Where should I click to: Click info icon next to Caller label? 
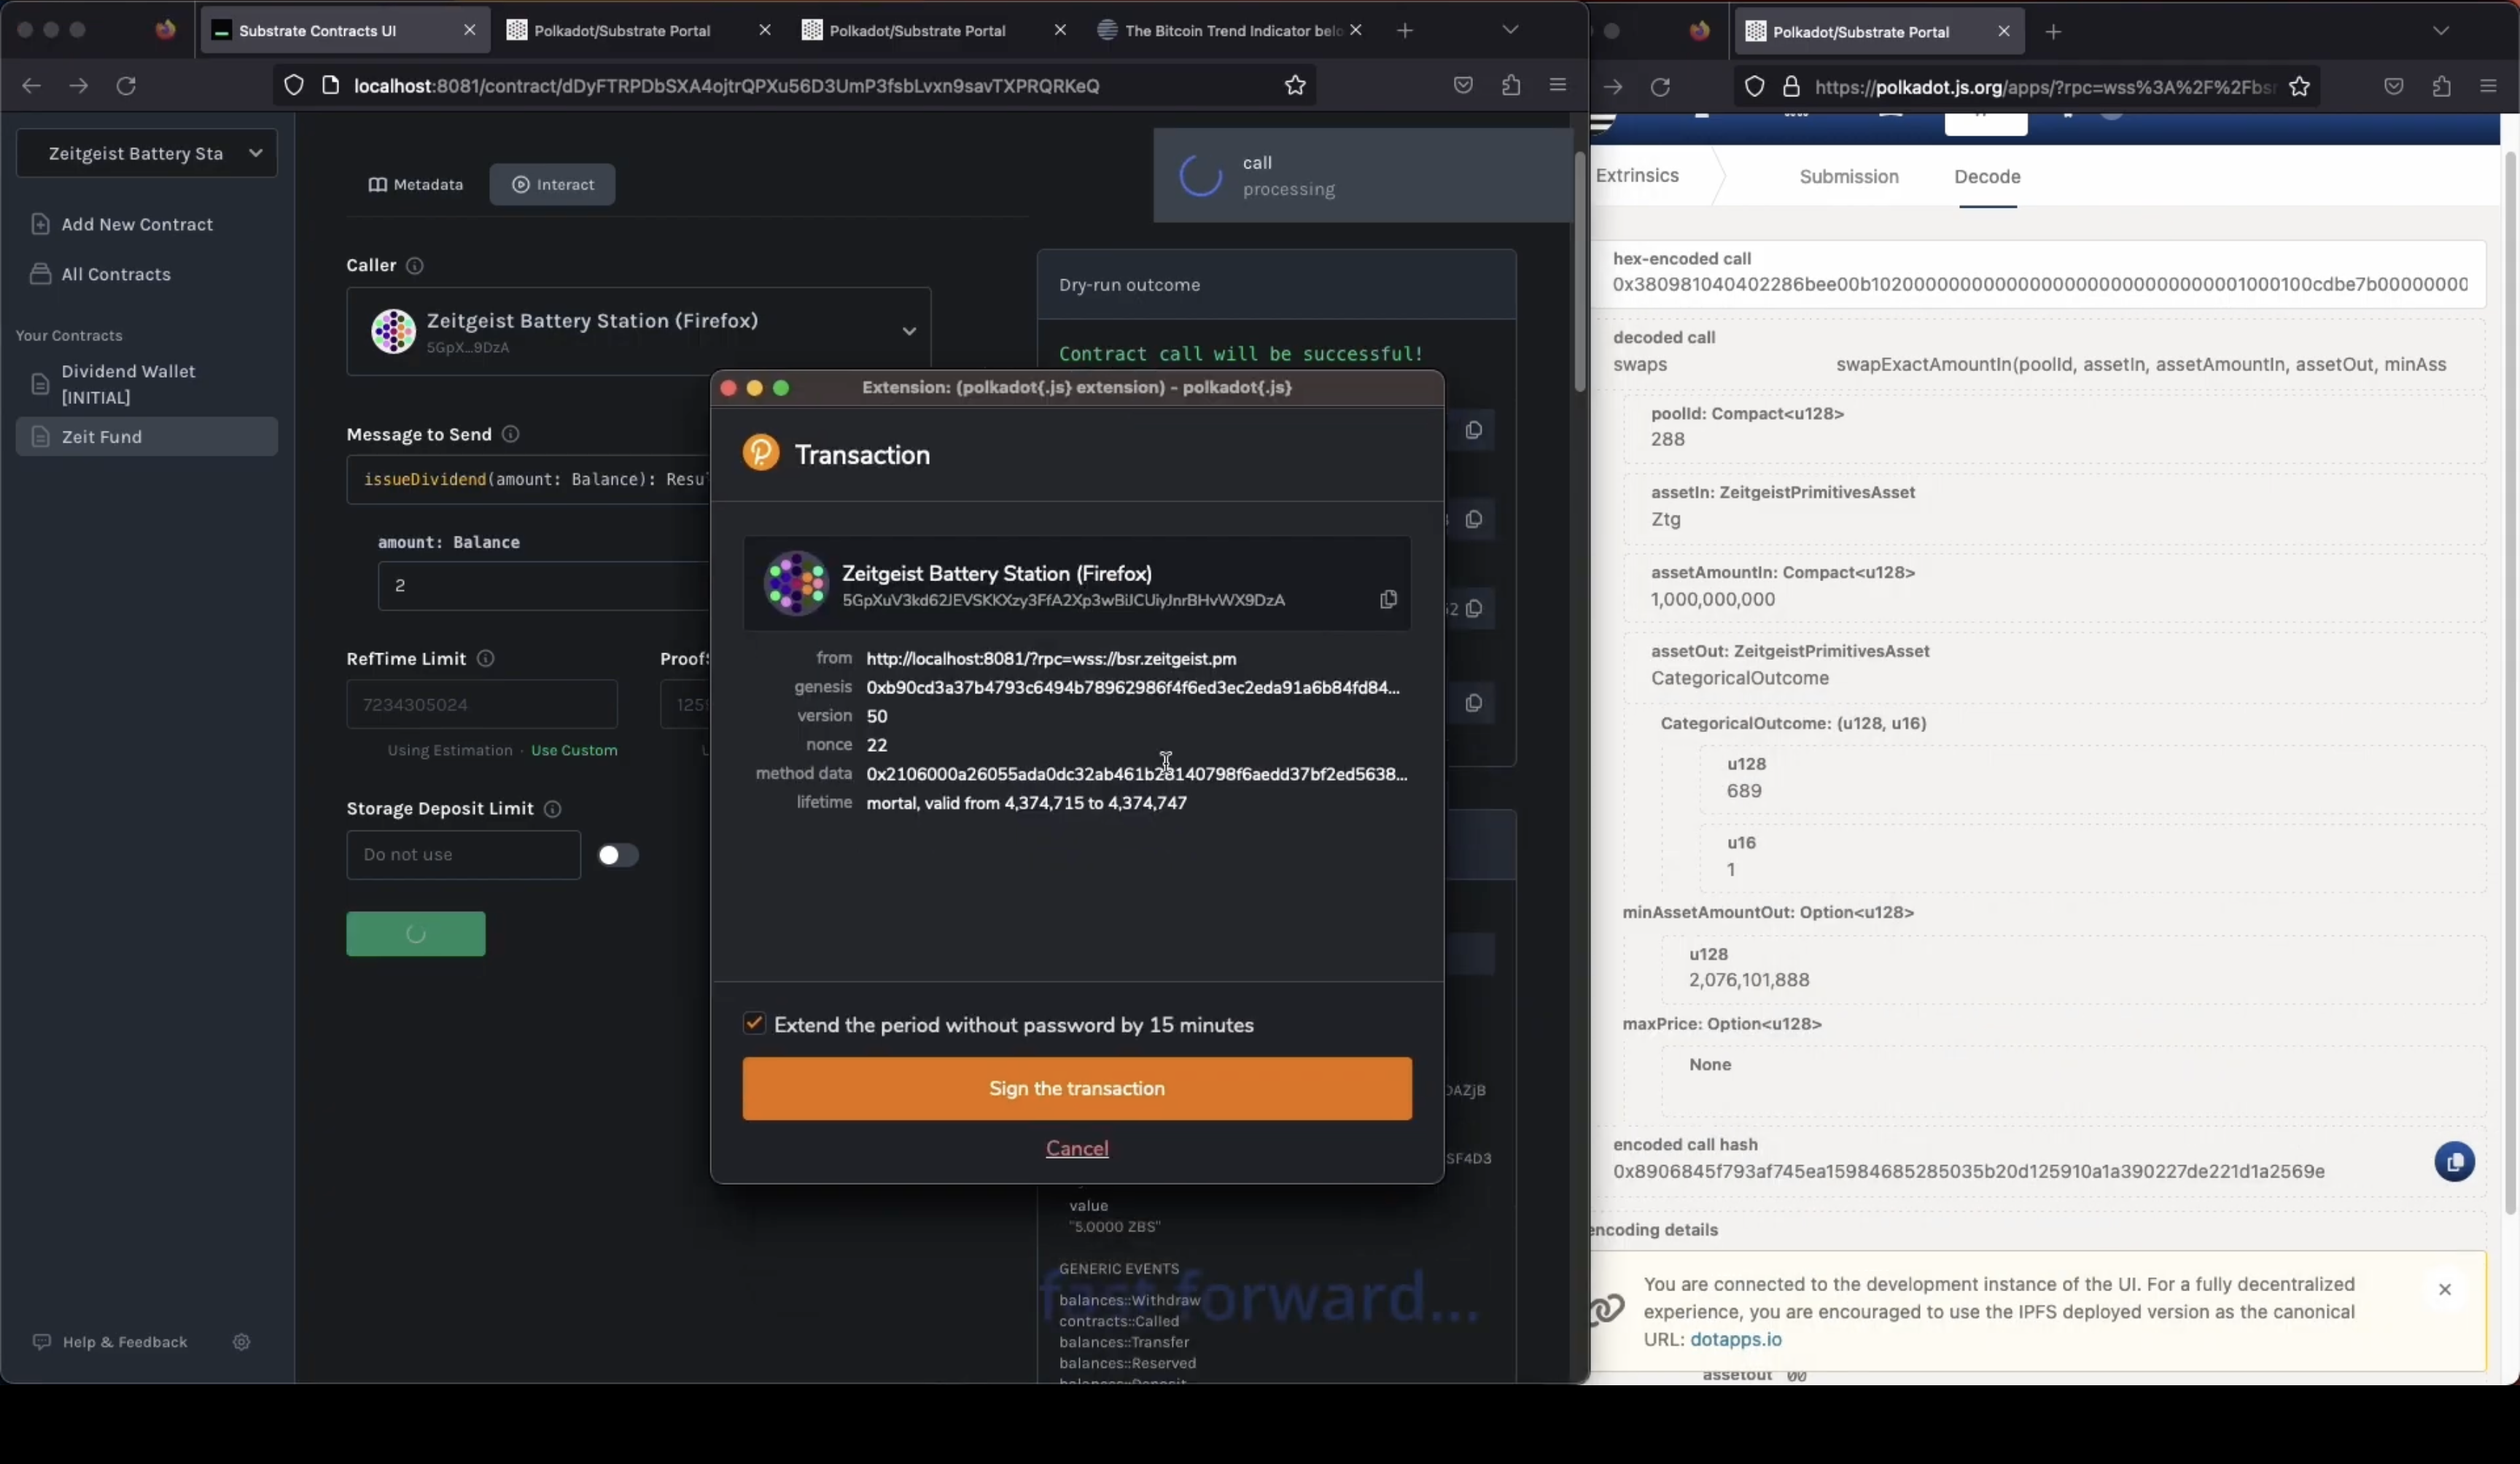click(x=414, y=265)
